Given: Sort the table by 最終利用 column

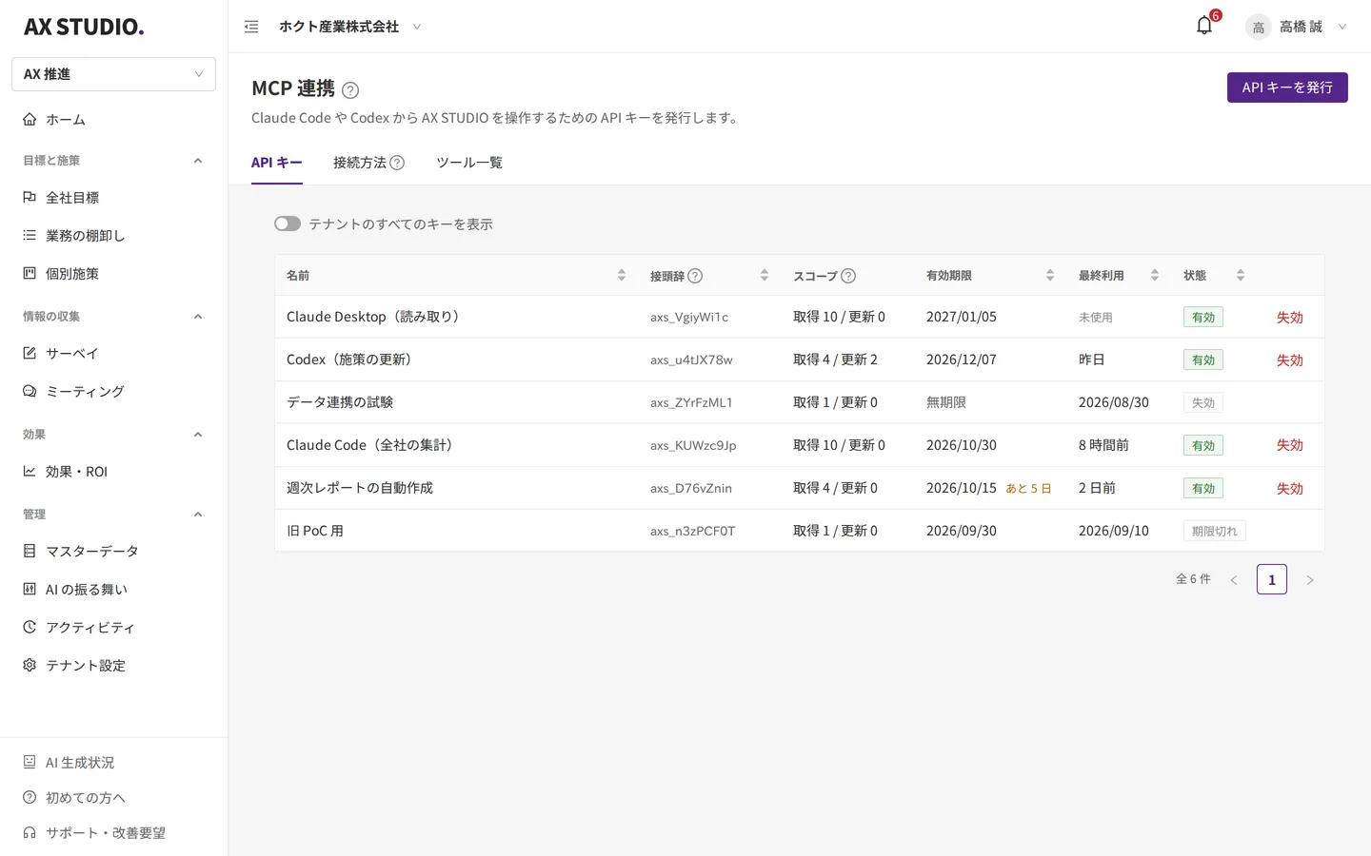Looking at the screenshot, I should 1155,276.
